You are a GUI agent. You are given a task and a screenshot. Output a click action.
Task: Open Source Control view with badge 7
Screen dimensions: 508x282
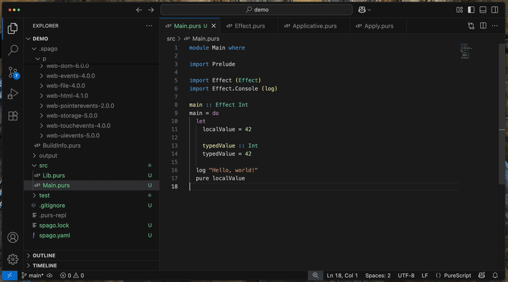[13, 72]
